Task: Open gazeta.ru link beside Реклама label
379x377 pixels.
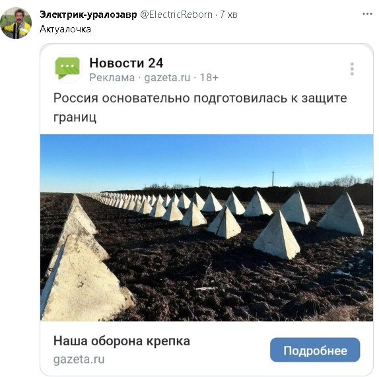Action: coord(167,78)
